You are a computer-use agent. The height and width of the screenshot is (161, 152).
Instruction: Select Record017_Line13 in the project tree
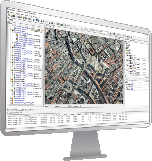(20, 62)
